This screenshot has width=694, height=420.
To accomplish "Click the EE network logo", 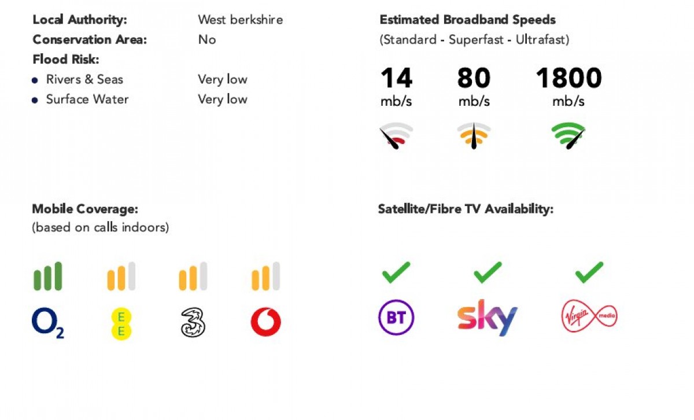I will [x=121, y=323].
